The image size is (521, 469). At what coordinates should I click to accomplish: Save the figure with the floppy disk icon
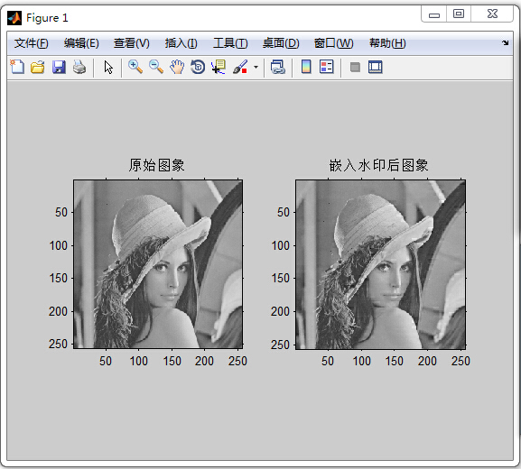click(x=59, y=67)
